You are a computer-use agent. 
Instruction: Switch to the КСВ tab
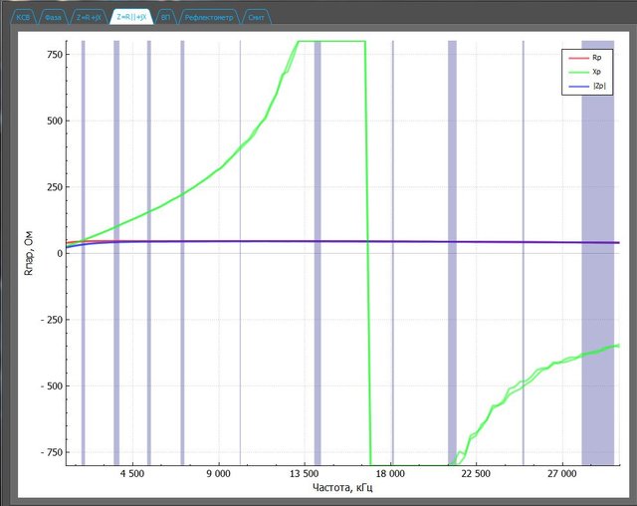click(24, 17)
